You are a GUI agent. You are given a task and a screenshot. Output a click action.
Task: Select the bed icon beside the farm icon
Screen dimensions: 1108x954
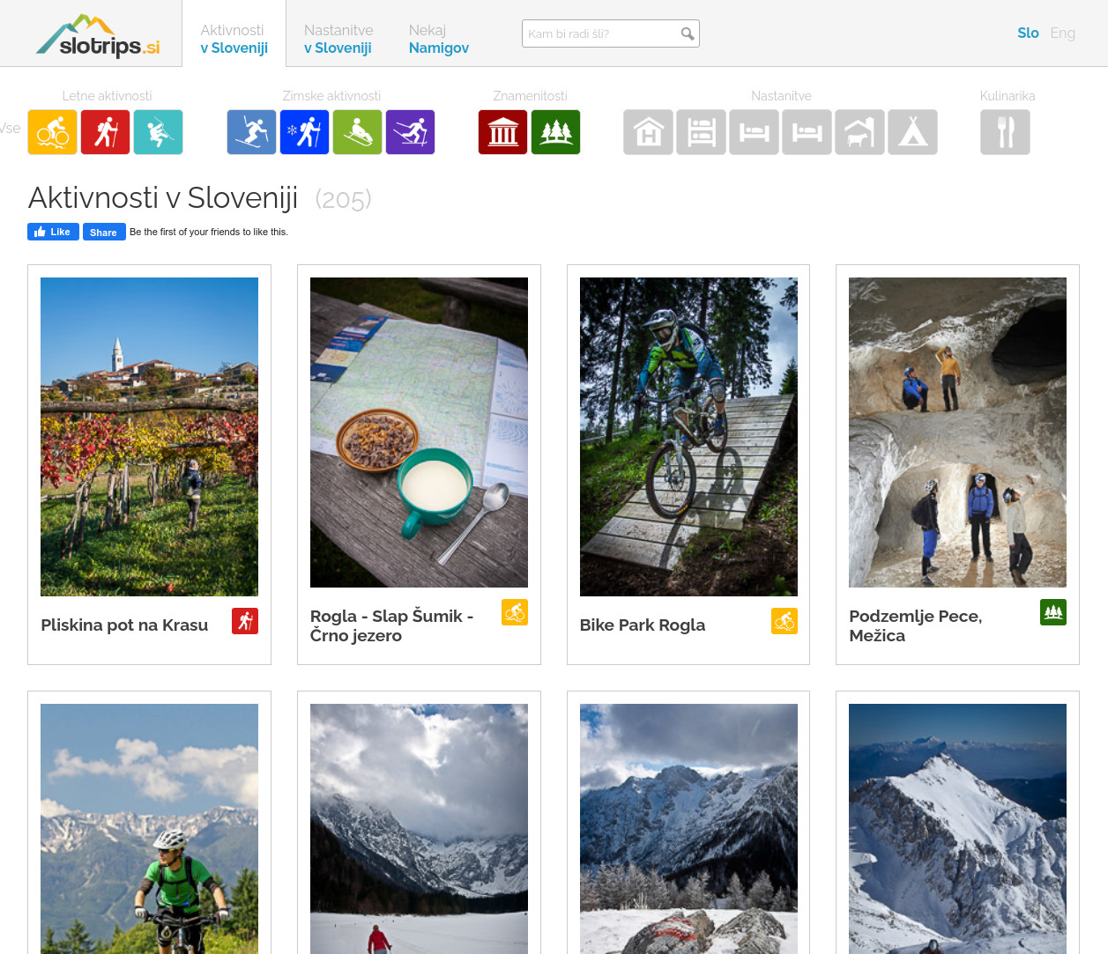pos(807,132)
